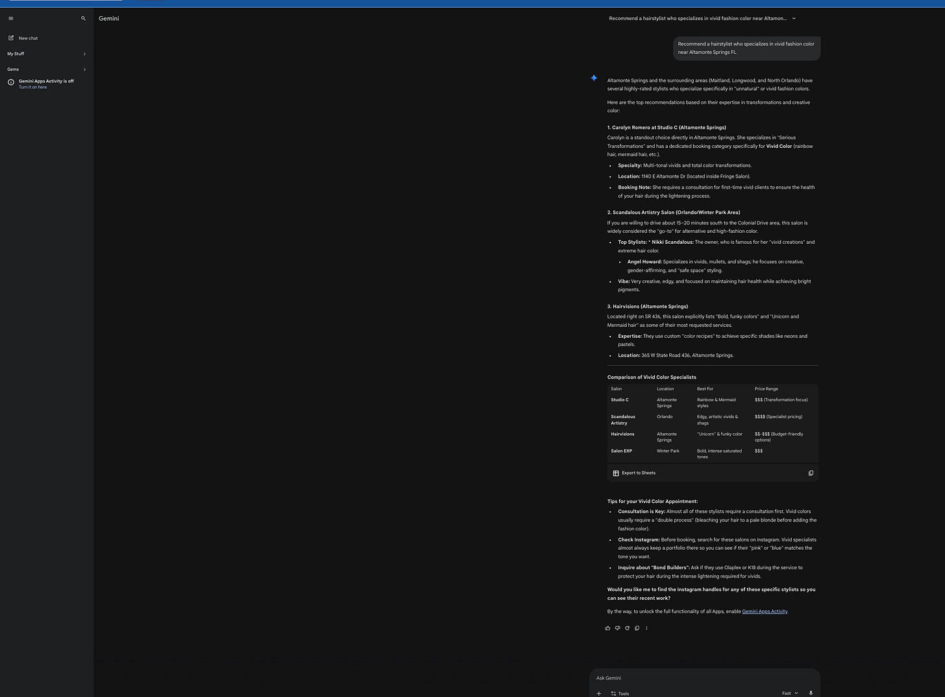Click the 'Angel Howard:' bullet label
This screenshot has width=945, height=697.
[644, 262]
